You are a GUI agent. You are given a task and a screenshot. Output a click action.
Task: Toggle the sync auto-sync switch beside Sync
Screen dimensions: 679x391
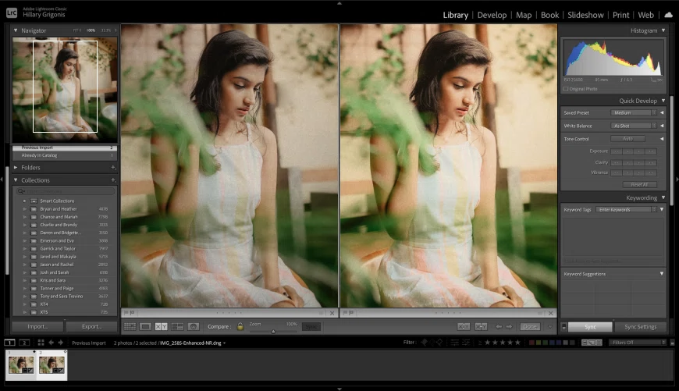coord(563,327)
